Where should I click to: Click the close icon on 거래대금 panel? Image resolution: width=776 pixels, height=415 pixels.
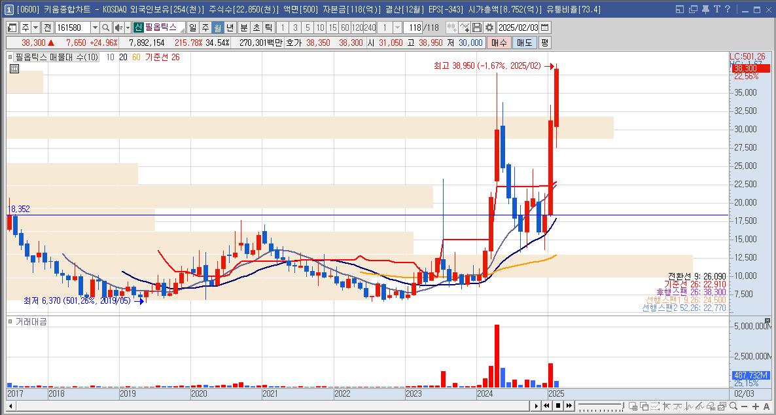[x=767, y=321]
